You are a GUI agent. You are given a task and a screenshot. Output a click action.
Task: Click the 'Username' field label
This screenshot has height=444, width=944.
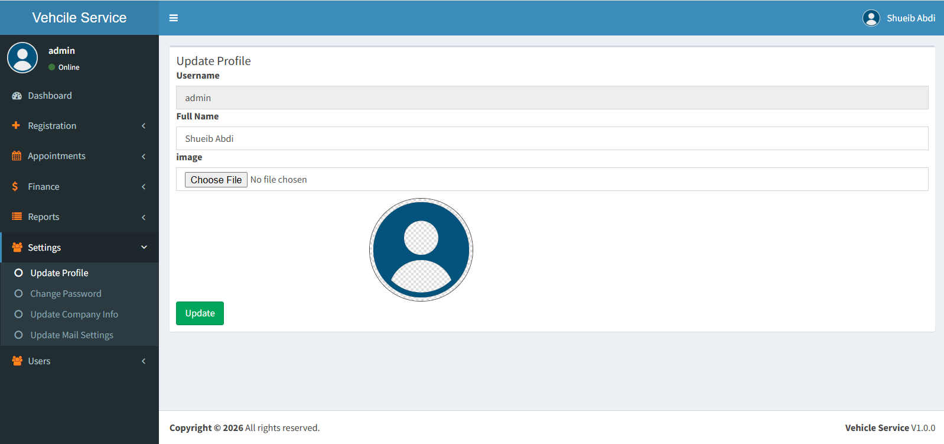198,76
